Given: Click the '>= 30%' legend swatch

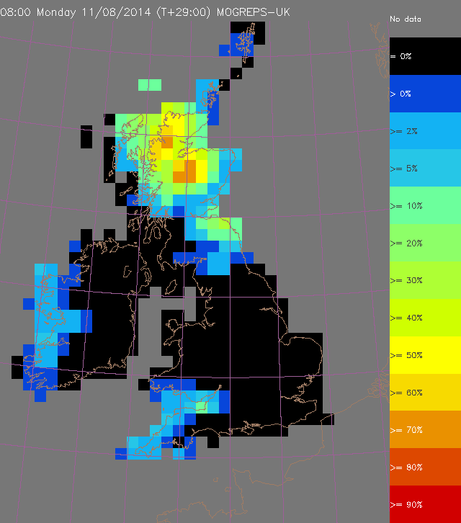Looking at the screenshot, I should [x=425, y=281].
